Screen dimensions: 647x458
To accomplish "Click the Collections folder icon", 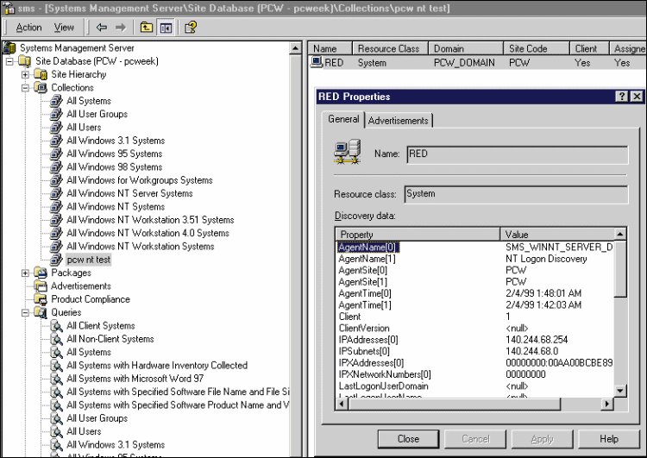I will [41, 87].
